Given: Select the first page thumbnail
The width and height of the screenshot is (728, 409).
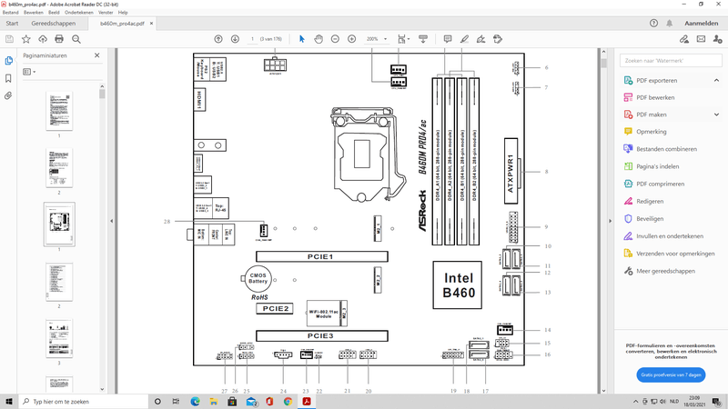Looking at the screenshot, I should point(59,111).
